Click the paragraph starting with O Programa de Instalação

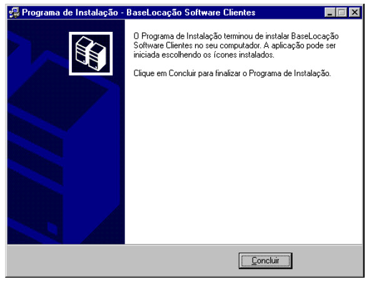click(x=236, y=46)
